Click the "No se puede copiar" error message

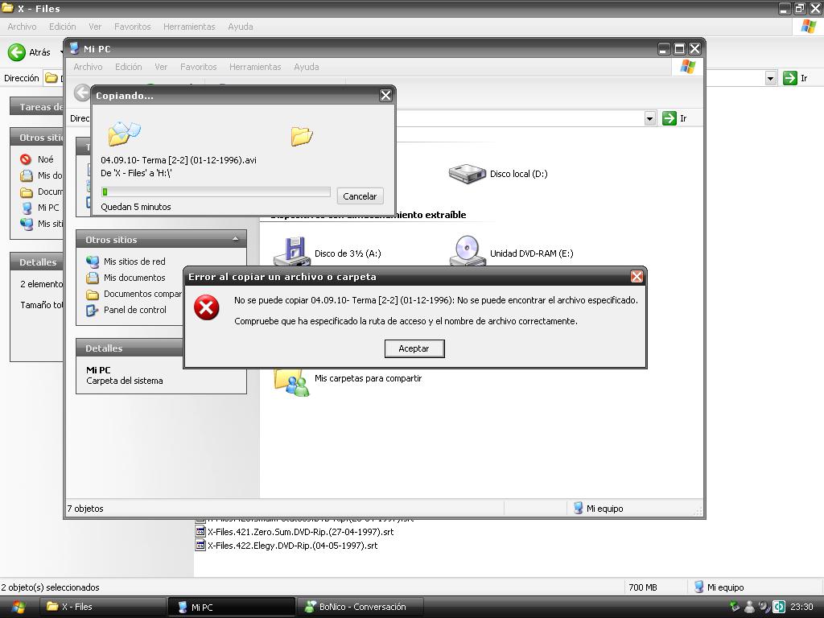click(436, 301)
